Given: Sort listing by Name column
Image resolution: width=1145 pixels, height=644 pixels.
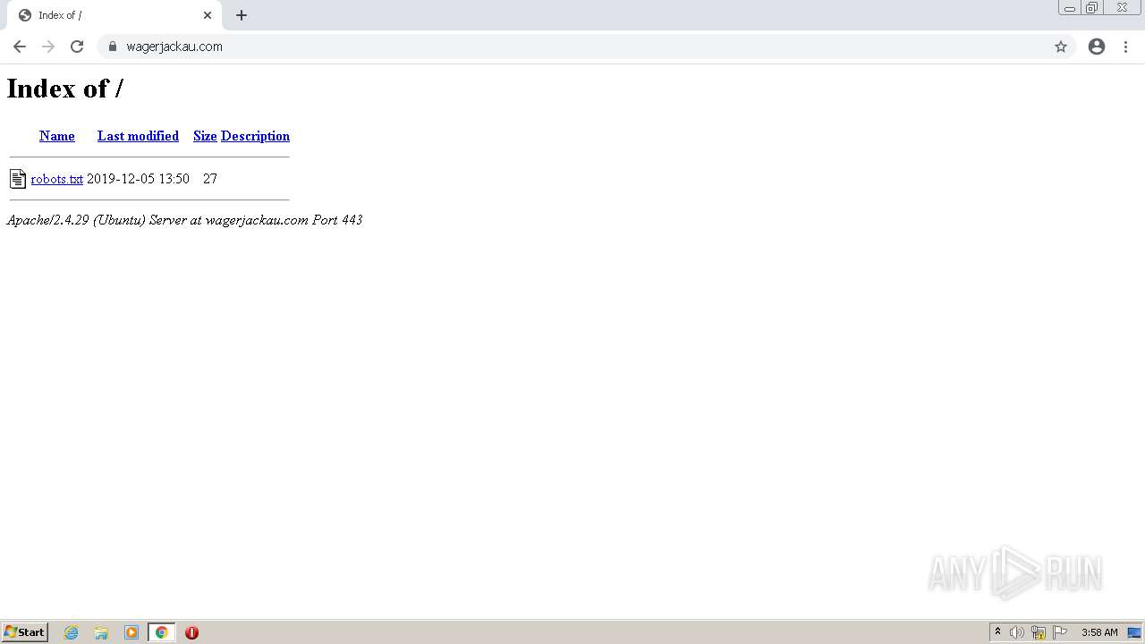Looking at the screenshot, I should [57, 136].
